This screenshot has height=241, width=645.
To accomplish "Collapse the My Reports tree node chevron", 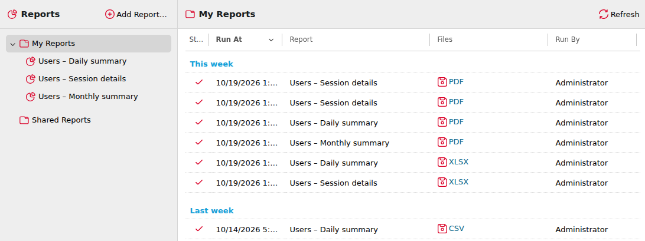I will coord(13,44).
